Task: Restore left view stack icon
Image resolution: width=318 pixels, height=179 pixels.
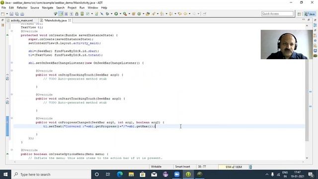Action: 2,20
